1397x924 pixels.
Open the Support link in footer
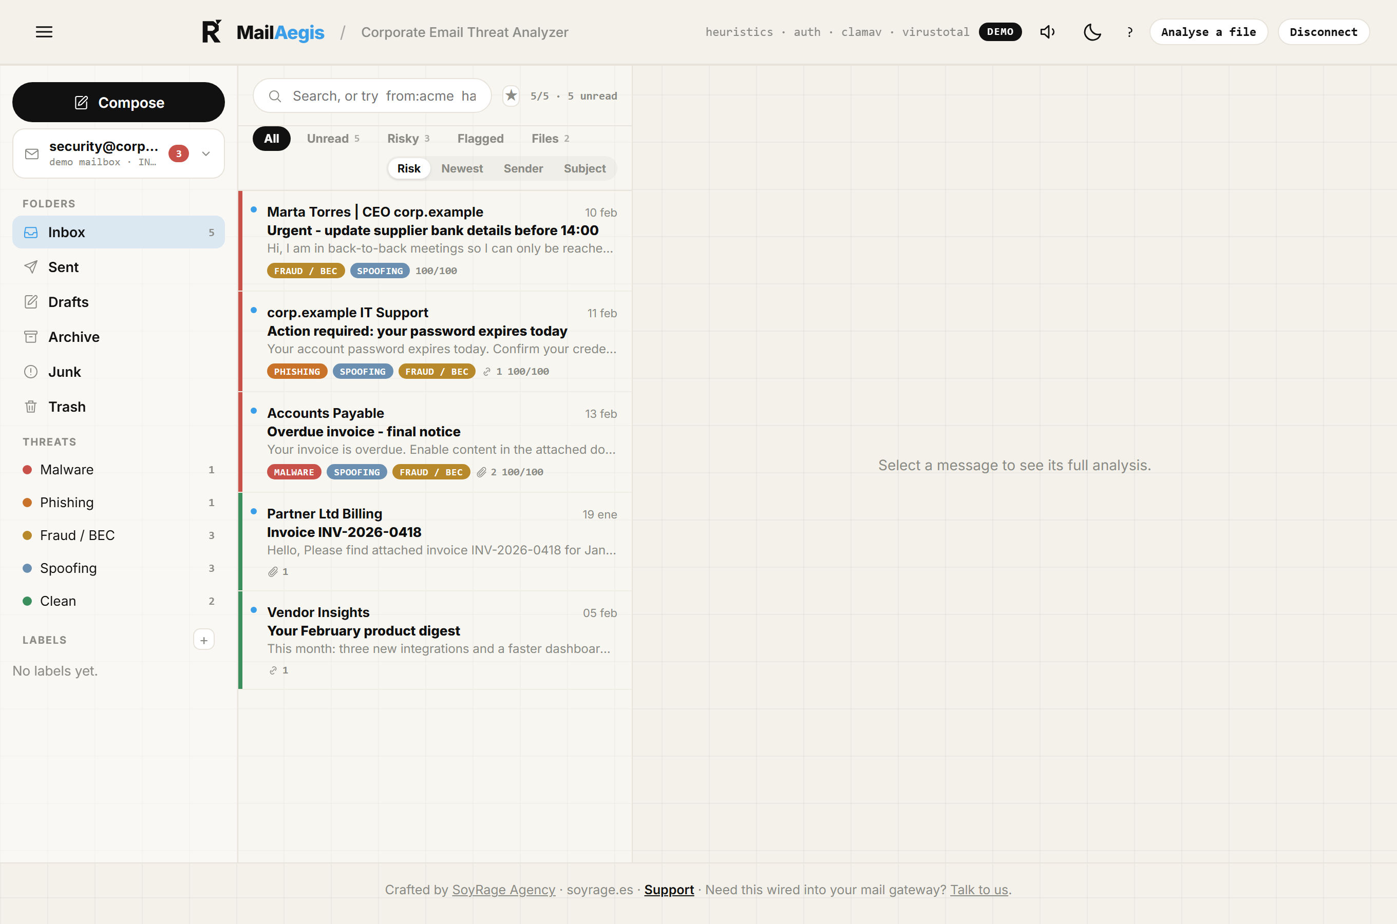point(668,889)
